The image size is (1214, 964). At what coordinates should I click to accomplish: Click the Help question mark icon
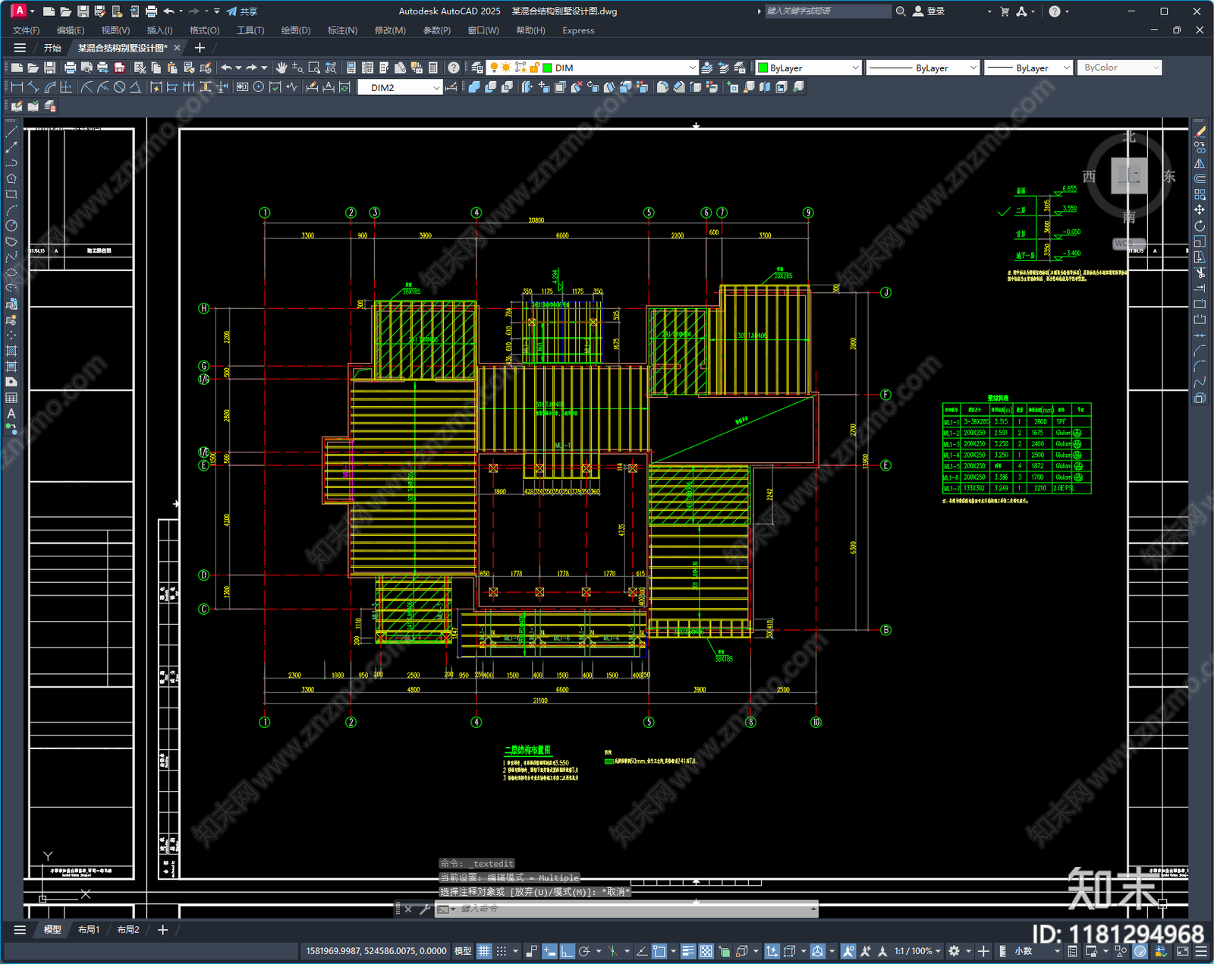(453, 68)
